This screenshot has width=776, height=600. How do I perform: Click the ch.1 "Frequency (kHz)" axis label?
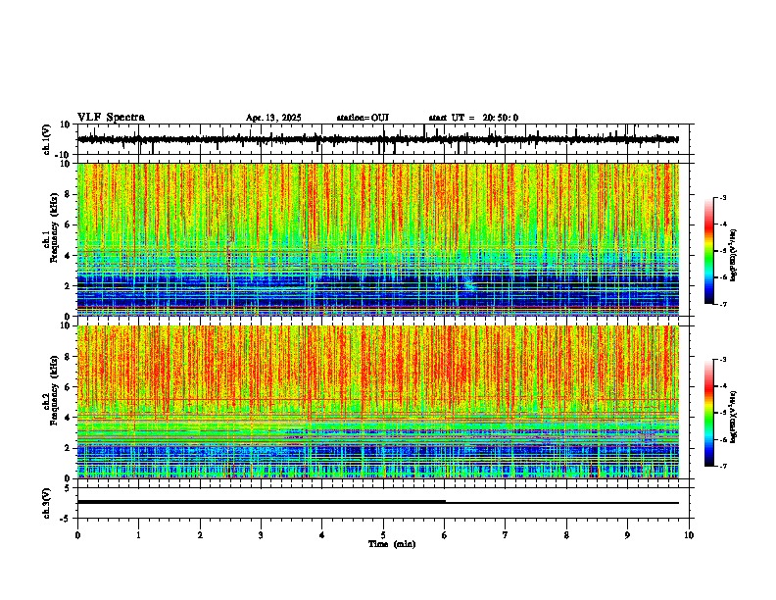pos(54,227)
